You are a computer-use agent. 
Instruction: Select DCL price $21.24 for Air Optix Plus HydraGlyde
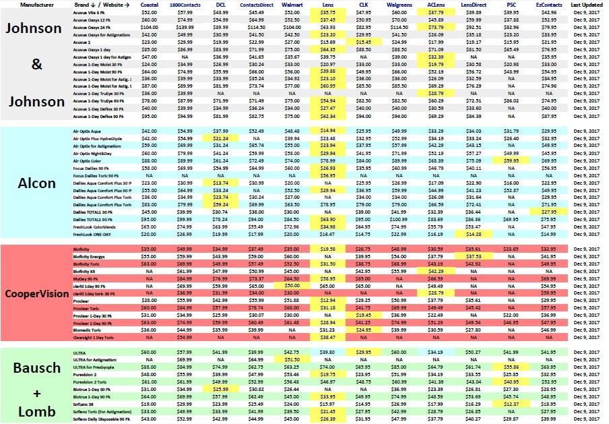point(220,138)
